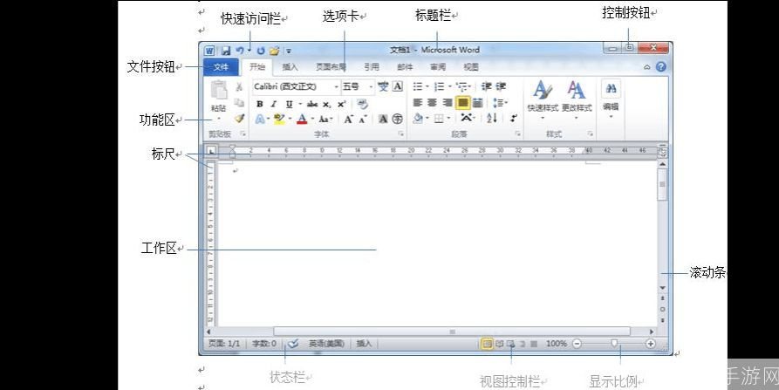Click the 更改样式 button

(x=577, y=101)
